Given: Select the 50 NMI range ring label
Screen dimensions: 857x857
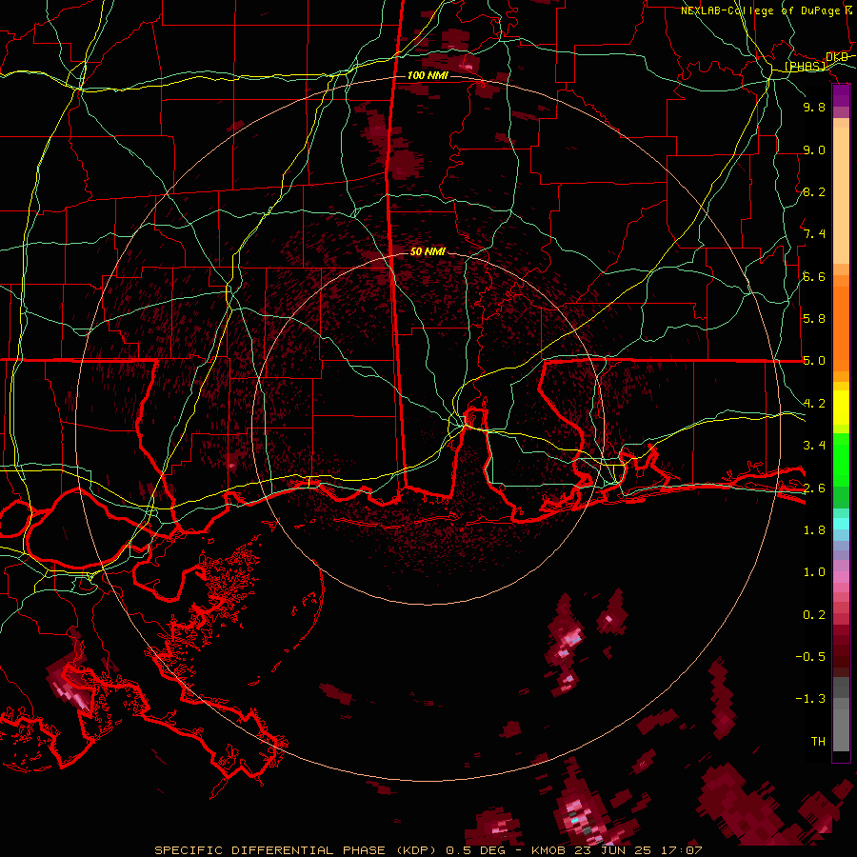Looking at the screenshot, I should [428, 251].
